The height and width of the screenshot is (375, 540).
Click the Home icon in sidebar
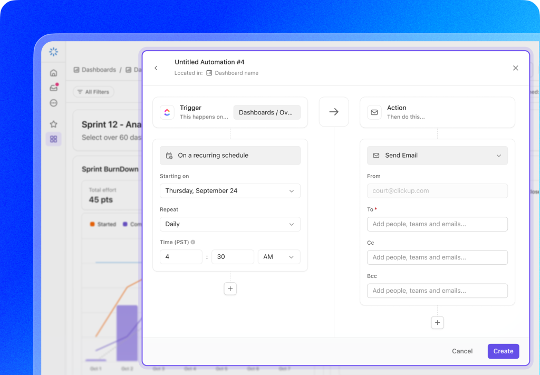point(53,73)
